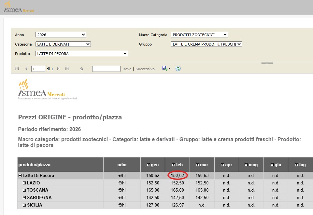The width and height of the screenshot is (313, 215).
Task: Click the udm column header
Action: pyautogui.click(x=122, y=165)
